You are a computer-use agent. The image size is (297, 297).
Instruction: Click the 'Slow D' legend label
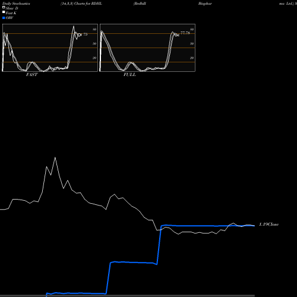coord(12,8)
